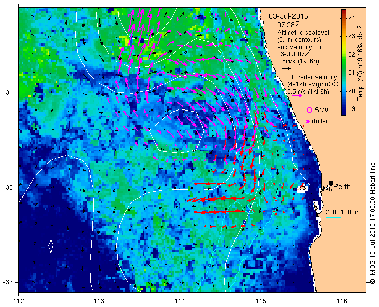Click the dark red top of the temperature colorbar
The height and width of the screenshot is (307, 379).
pyautogui.click(x=344, y=12)
